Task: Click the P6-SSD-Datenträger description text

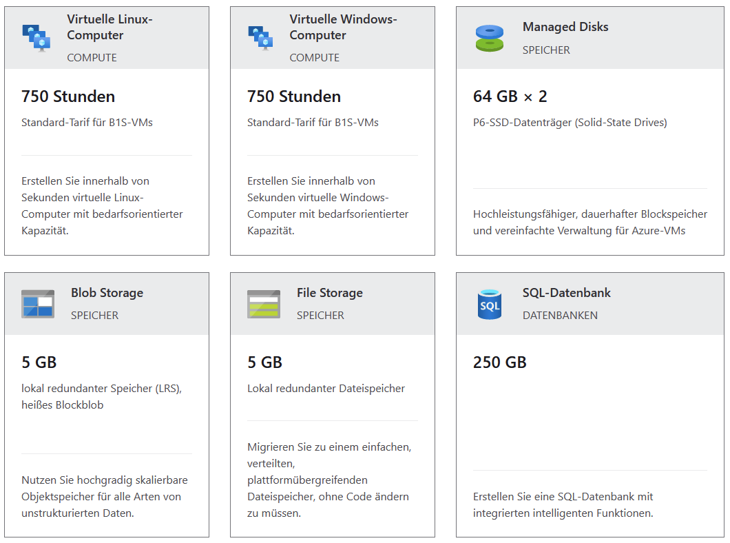Action: coord(570,123)
